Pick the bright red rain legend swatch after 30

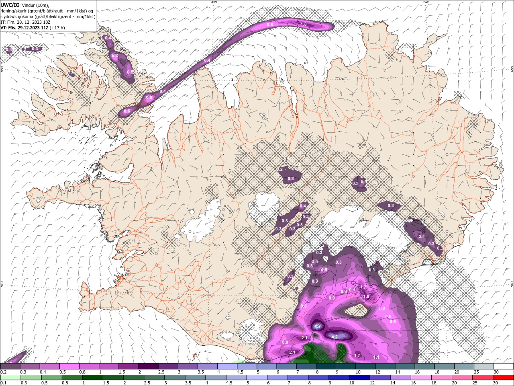(x=503, y=378)
